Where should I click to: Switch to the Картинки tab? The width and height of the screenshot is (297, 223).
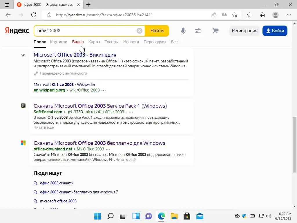click(59, 42)
